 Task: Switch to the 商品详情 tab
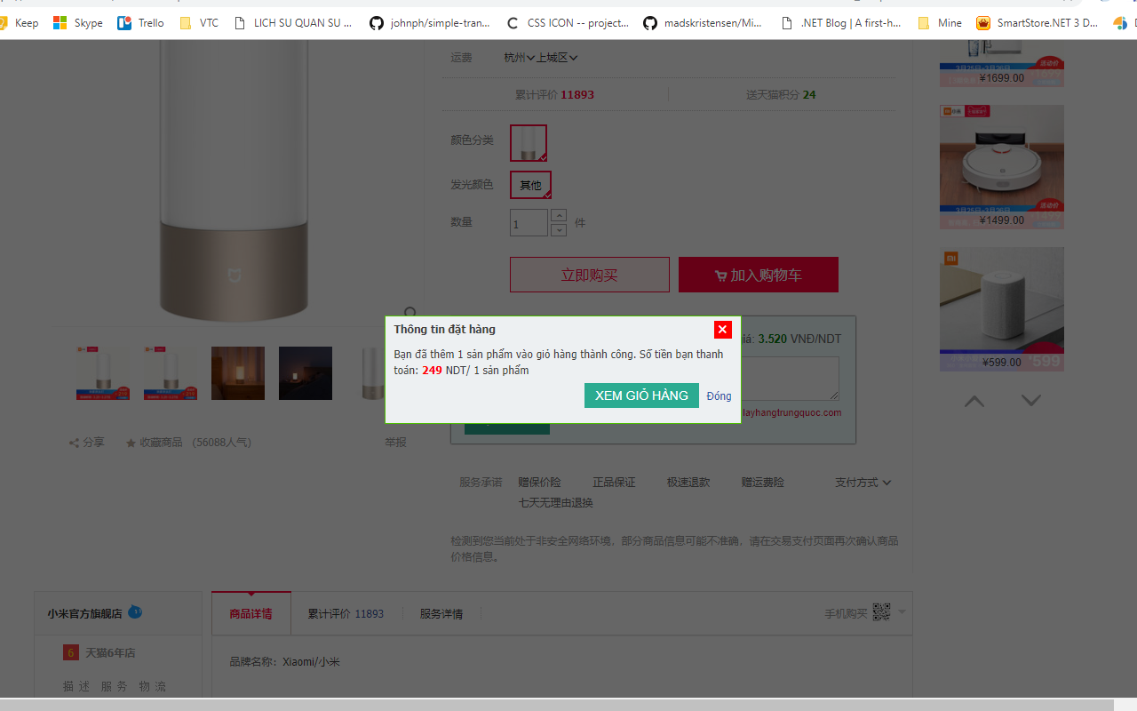click(251, 613)
